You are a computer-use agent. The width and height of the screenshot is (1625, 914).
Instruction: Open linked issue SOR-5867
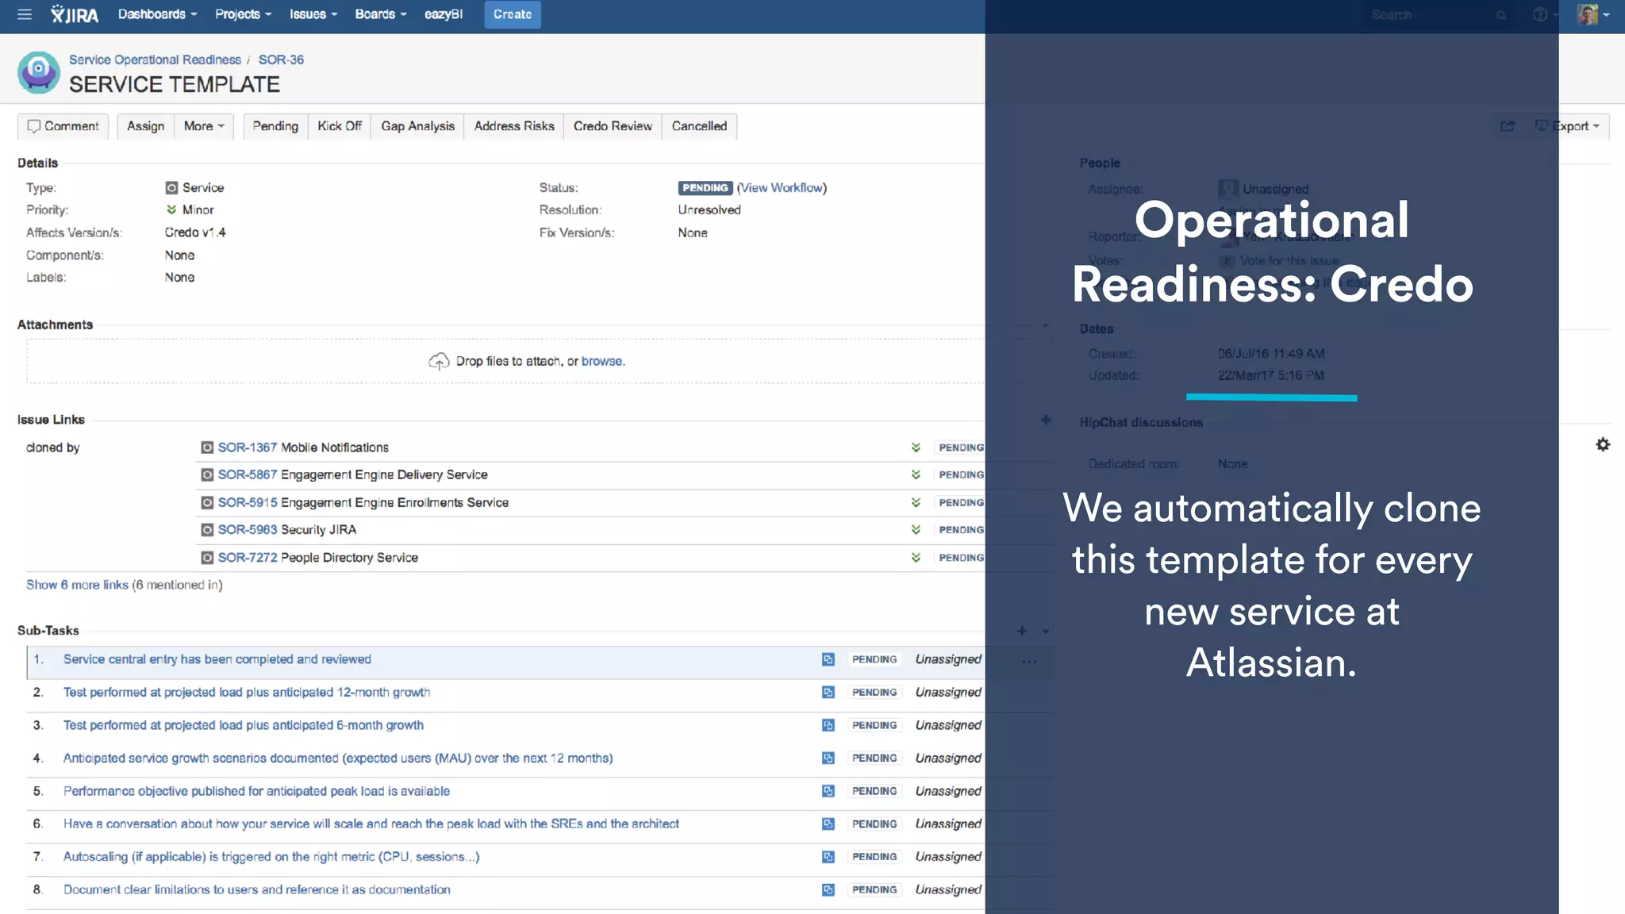(248, 474)
